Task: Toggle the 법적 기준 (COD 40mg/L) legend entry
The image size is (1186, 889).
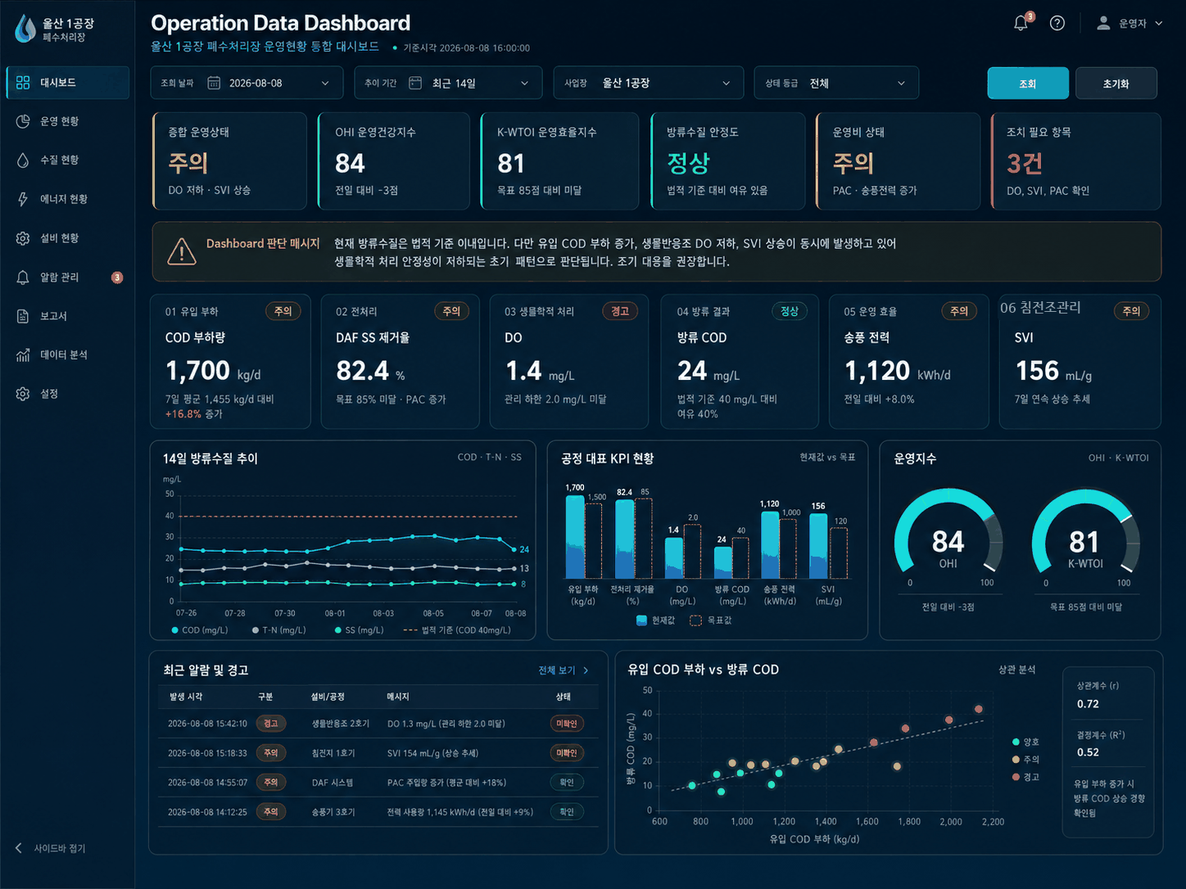Action: pyautogui.click(x=457, y=630)
